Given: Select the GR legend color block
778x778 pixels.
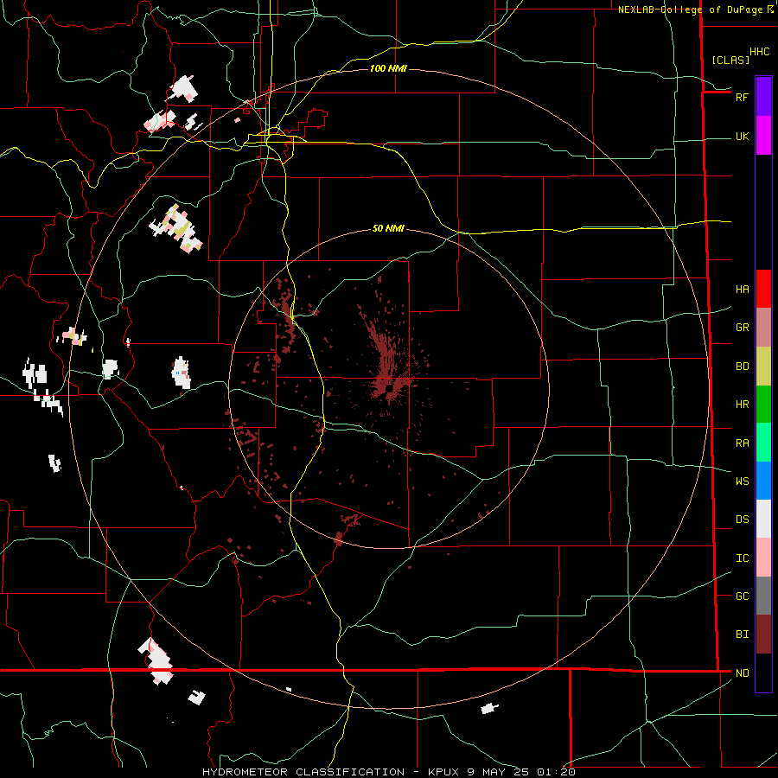Looking at the screenshot, I should [x=763, y=327].
